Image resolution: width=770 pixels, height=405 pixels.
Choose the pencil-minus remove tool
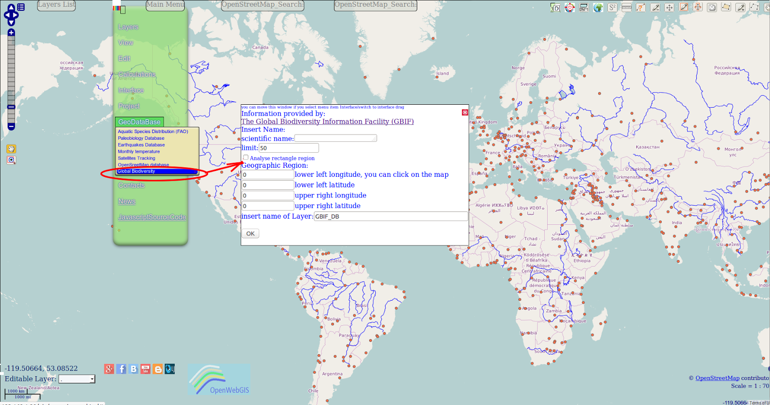pyautogui.click(x=655, y=8)
